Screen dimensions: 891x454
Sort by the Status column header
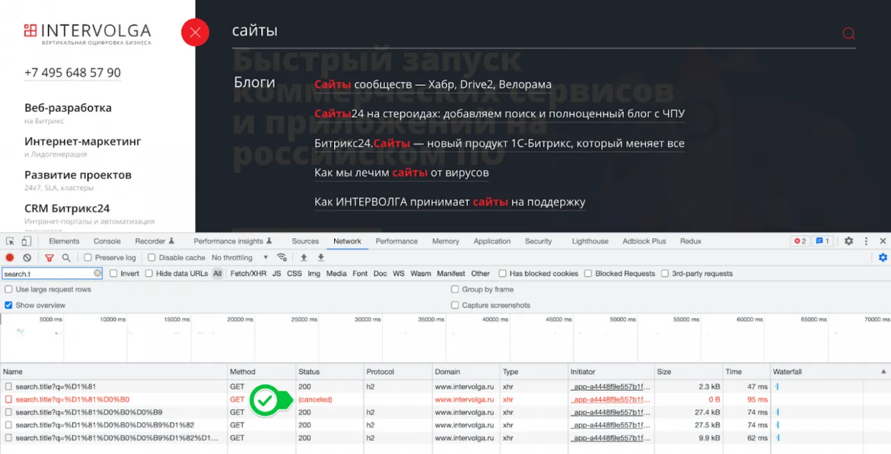coord(329,372)
